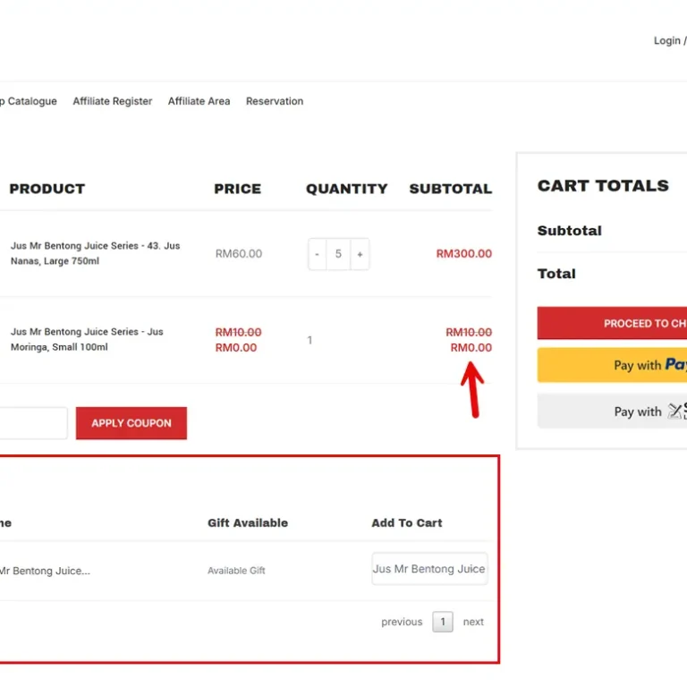
Task: Focus the coupon code input field
Action: (34, 423)
